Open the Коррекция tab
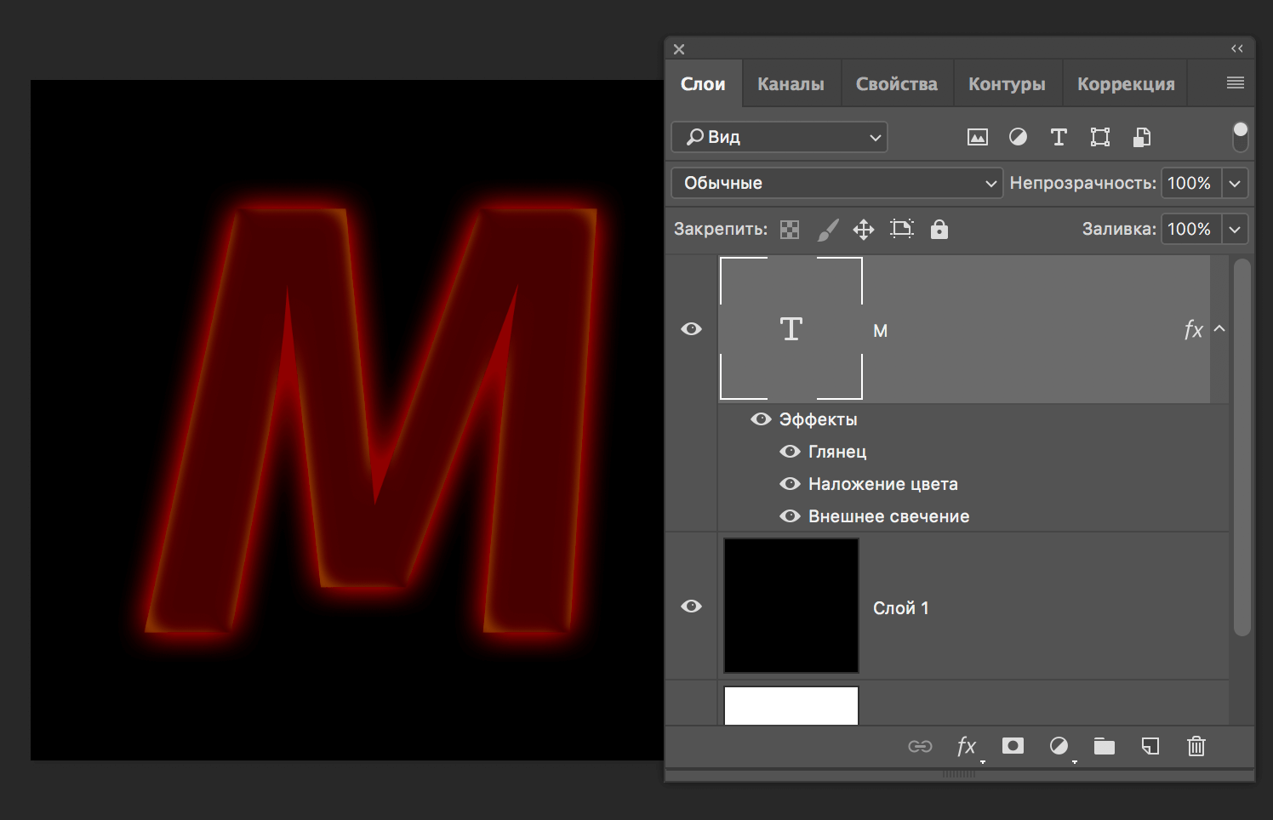 (1125, 84)
